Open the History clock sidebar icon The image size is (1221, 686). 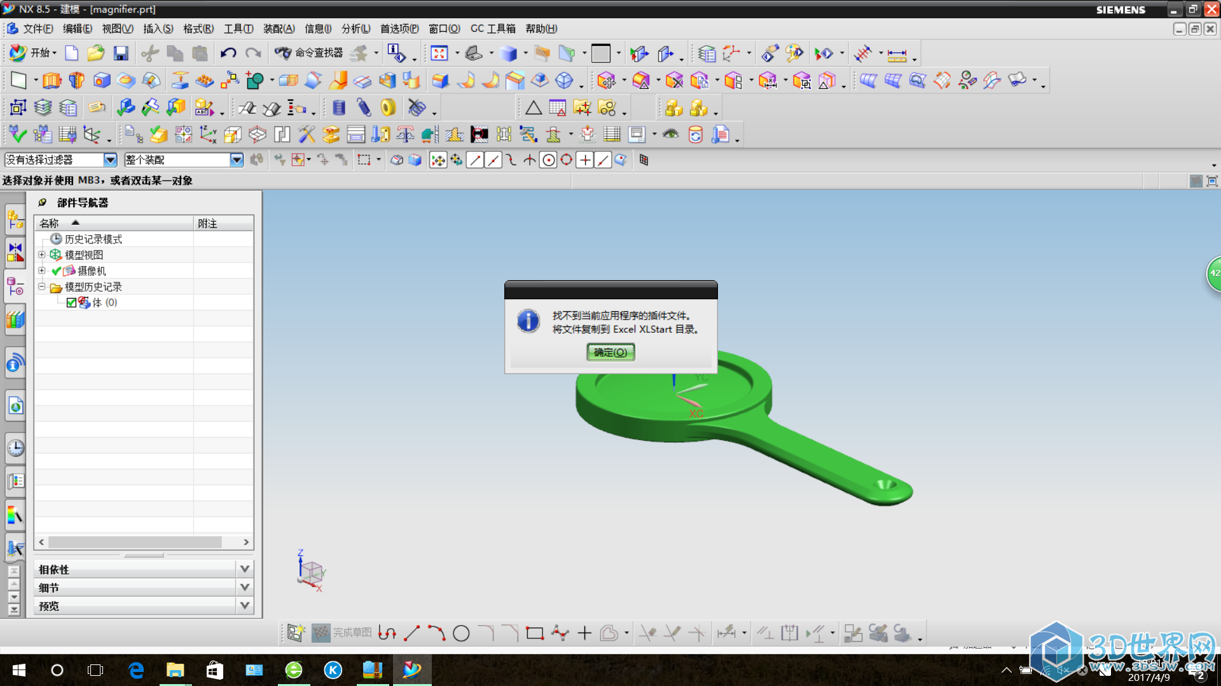pyautogui.click(x=15, y=448)
